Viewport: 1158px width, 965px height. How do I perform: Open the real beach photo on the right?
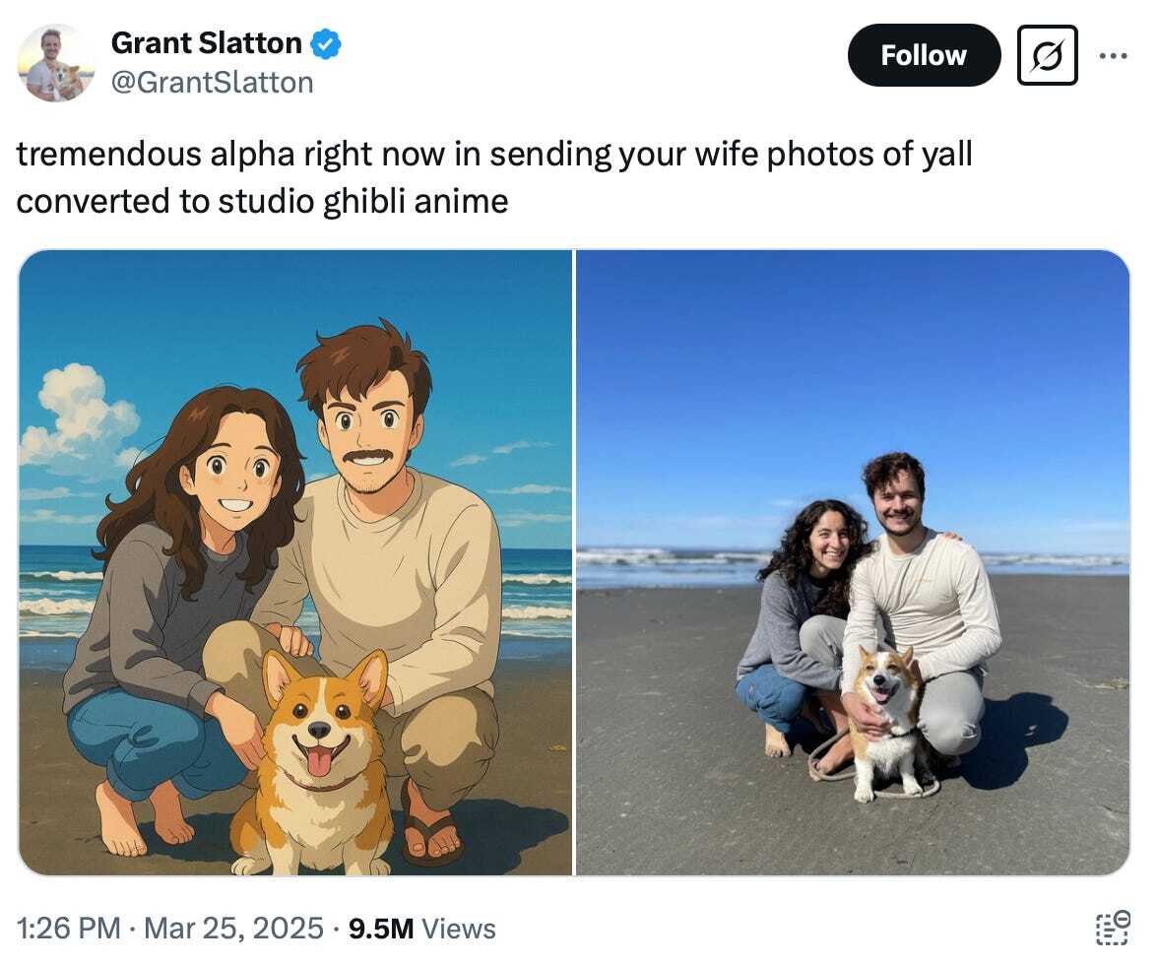853,562
